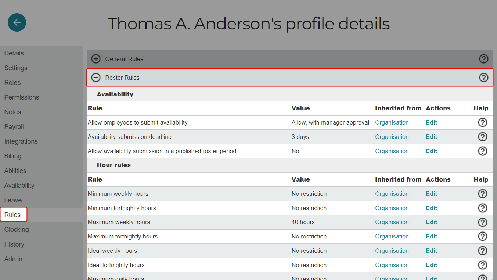The width and height of the screenshot is (497, 280).
Task: Select Availability in the sidebar
Action: pyautogui.click(x=19, y=186)
